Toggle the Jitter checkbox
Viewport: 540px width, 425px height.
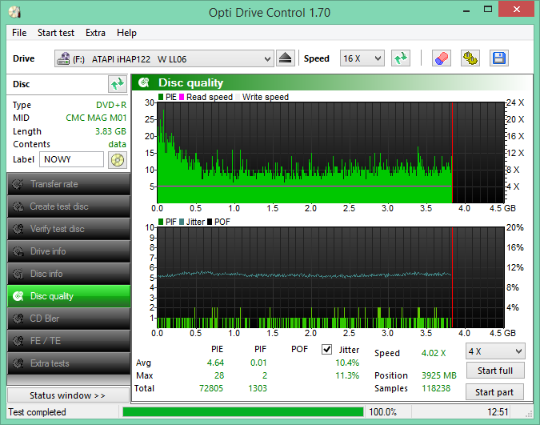pyautogui.click(x=326, y=350)
